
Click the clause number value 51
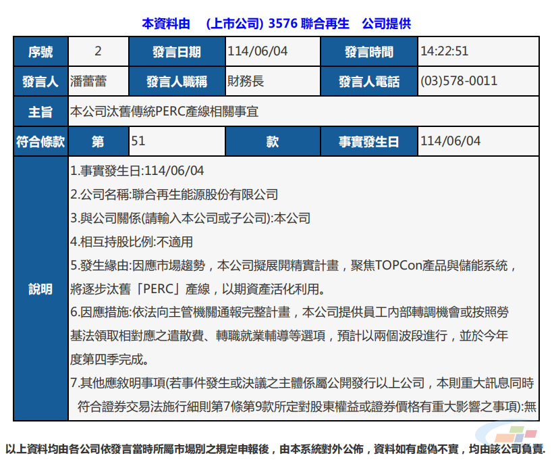tap(138, 141)
